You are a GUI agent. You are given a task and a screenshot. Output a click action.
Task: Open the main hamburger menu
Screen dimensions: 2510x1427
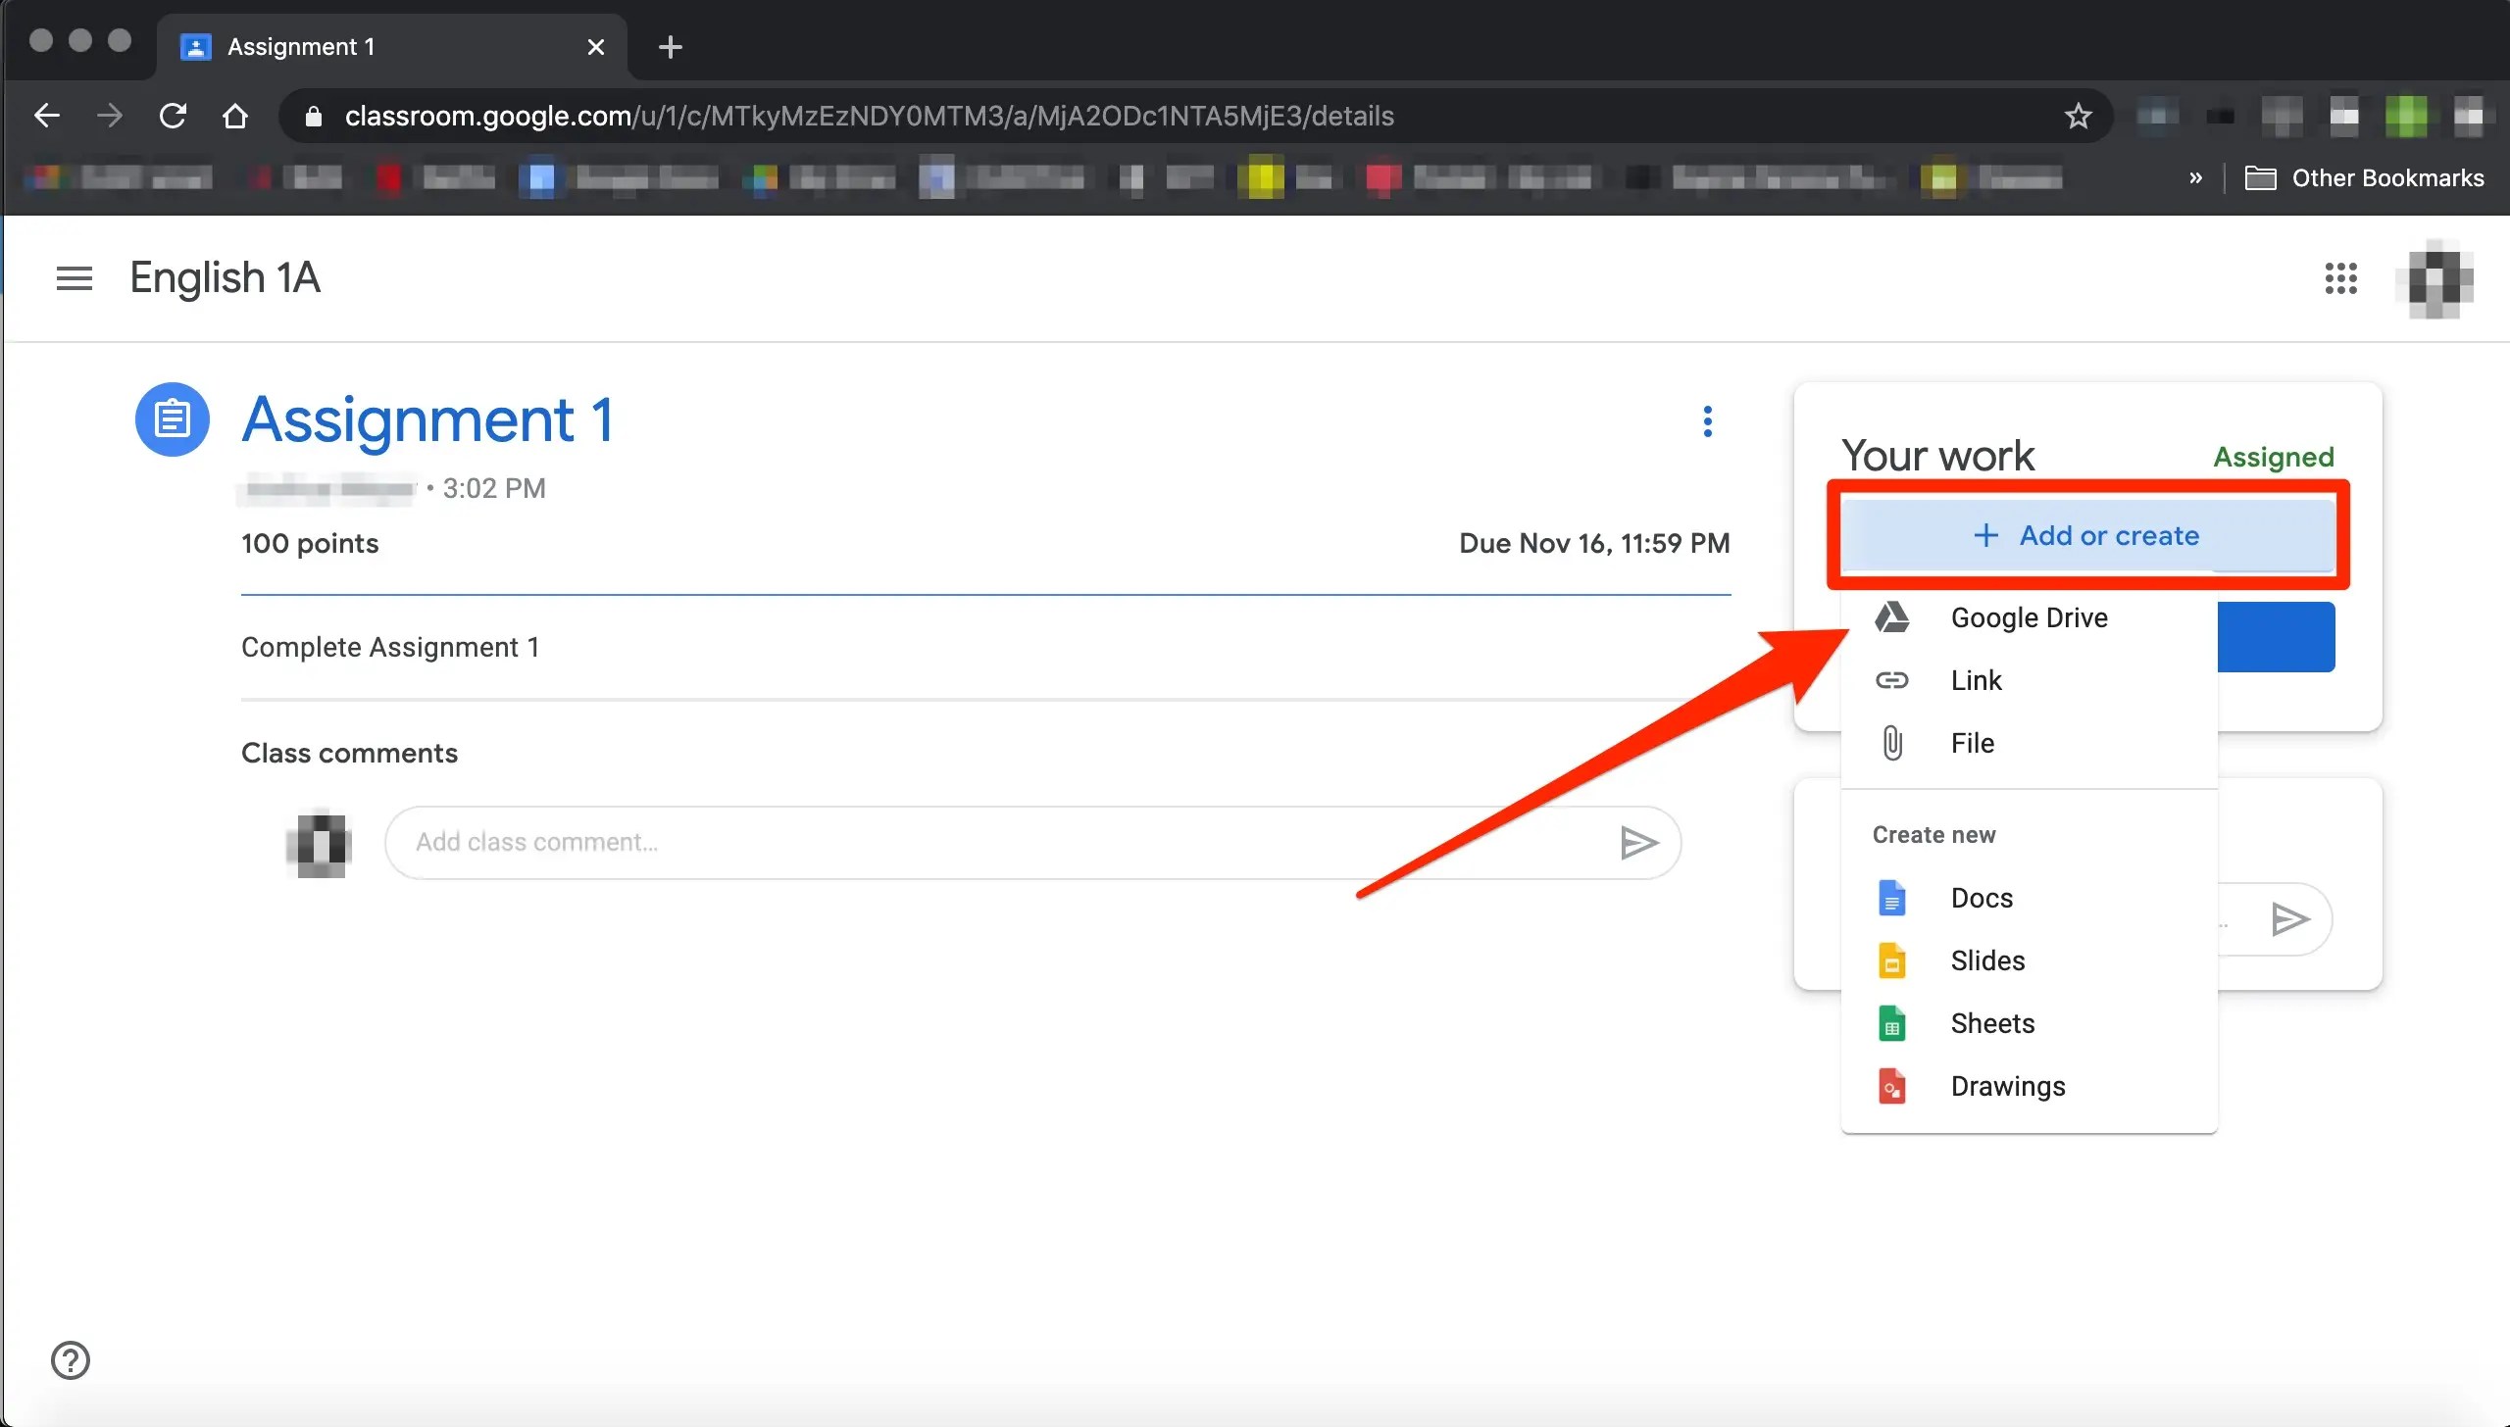[x=74, y=278]
